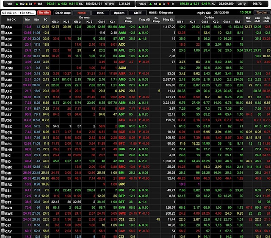Open the UpCom tab

[119, 13]
